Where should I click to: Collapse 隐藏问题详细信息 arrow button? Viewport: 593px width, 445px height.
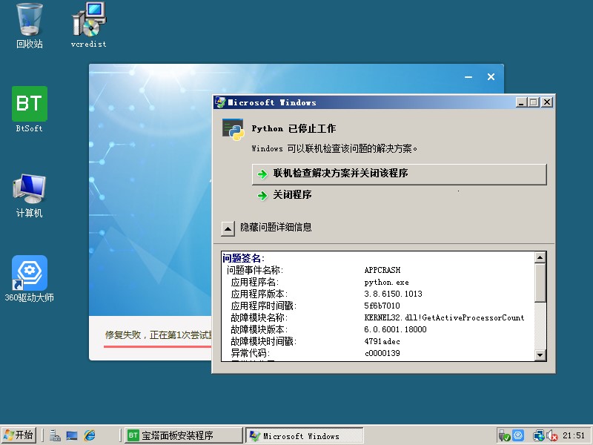(228, 228)
